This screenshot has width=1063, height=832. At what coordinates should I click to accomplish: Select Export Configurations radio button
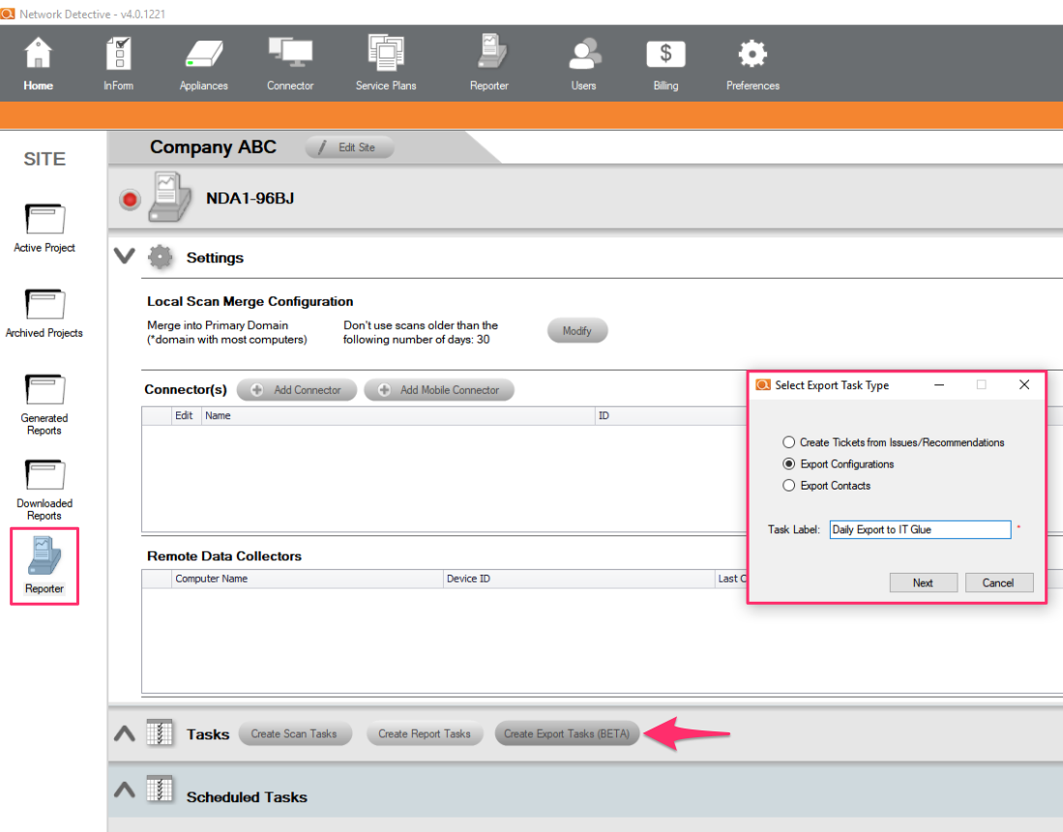(789, 464)
